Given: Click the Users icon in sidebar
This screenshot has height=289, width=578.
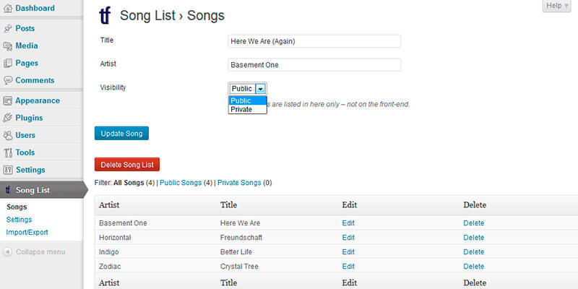Looking at the screenshot, I should click(x=8, y=136).
